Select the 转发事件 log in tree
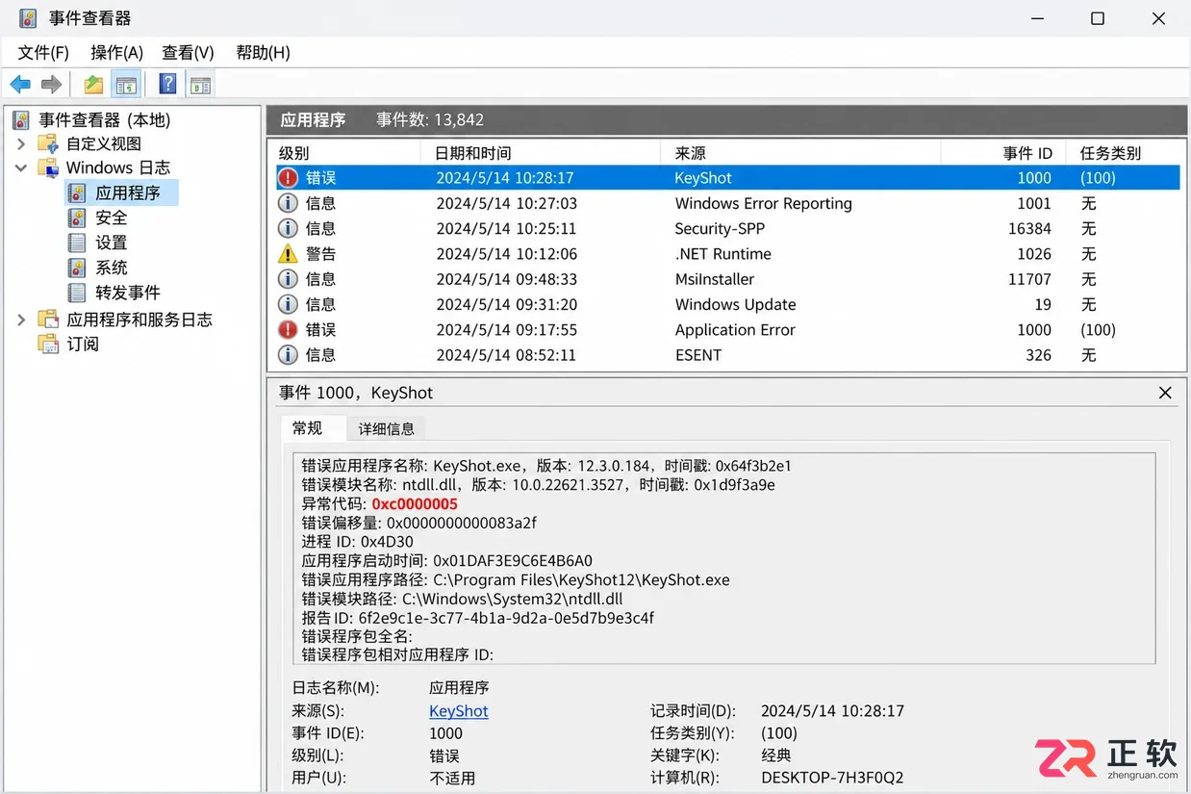This screenshot has height=794, width=1191. coord(128,293)
